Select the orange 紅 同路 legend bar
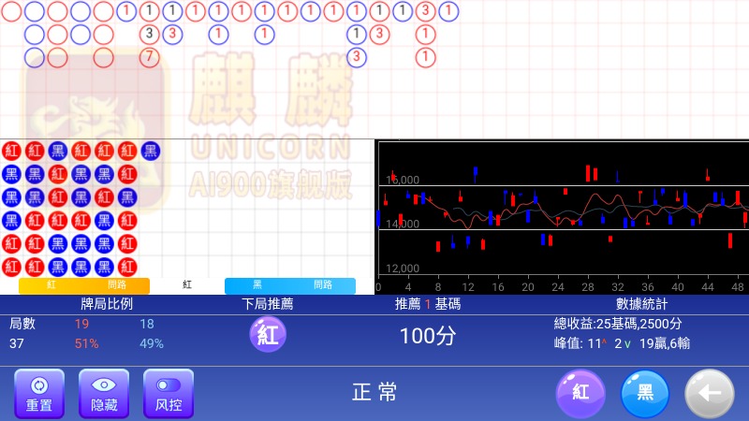 click(x=84, y=285)
